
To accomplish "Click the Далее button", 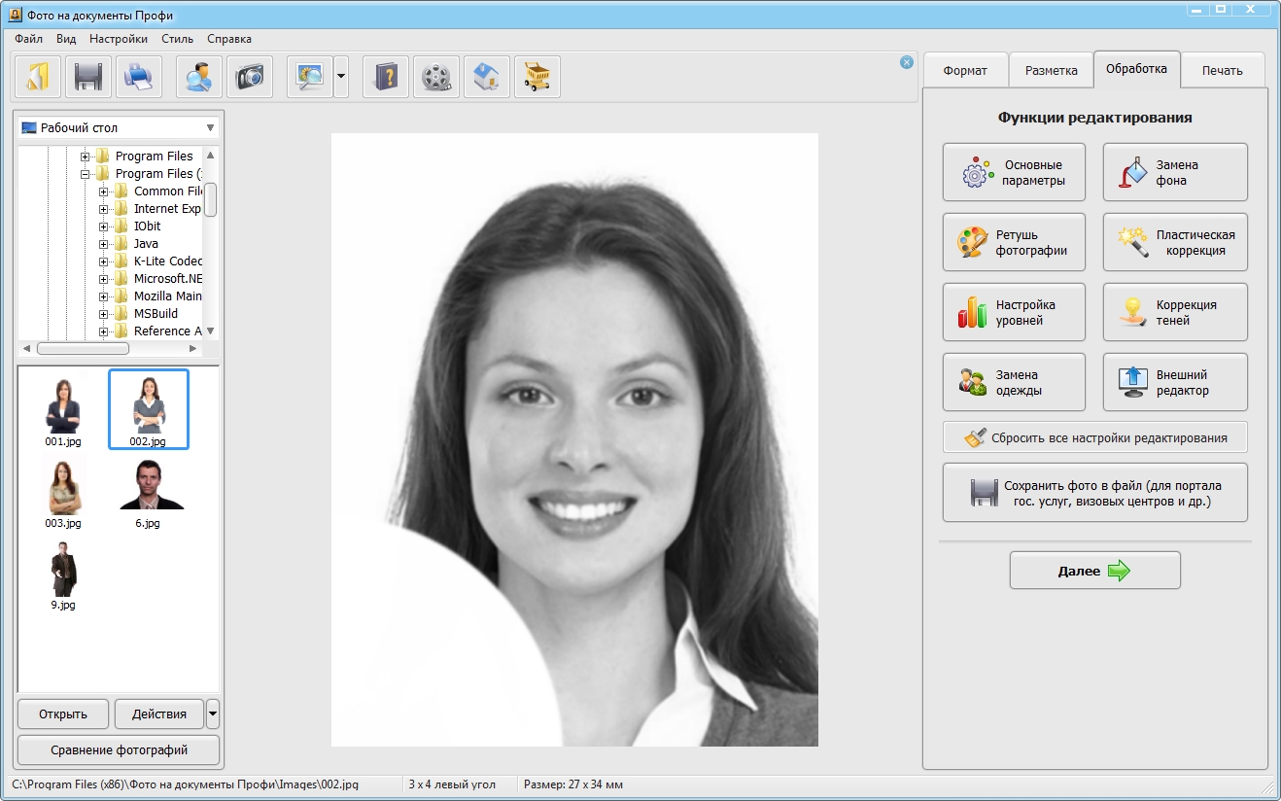I will (x=1094, y=571).
